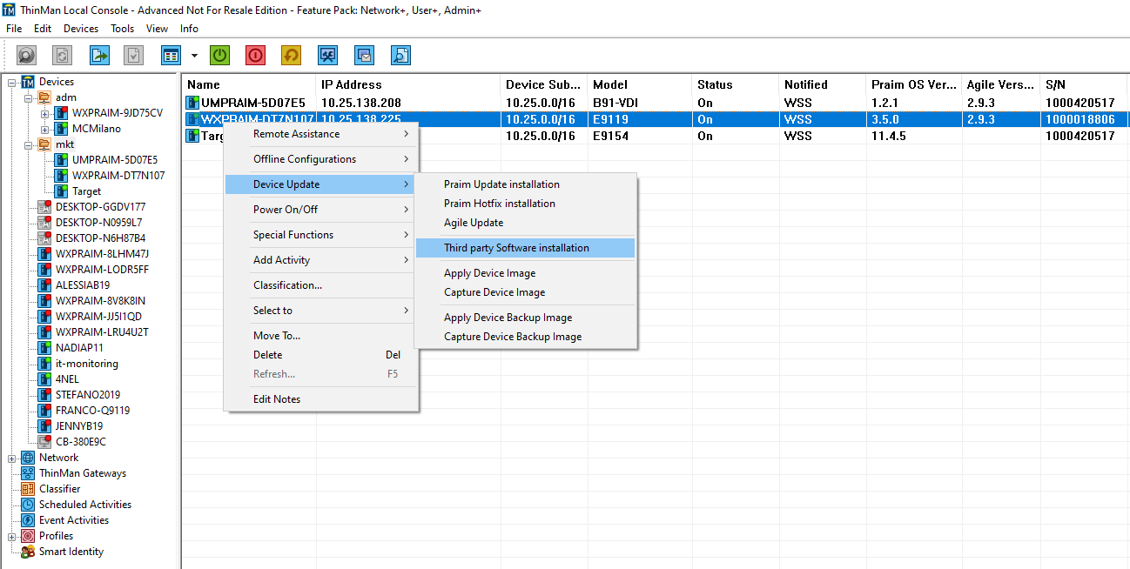
Task: Click the document search magnifier toolbar icon
Action: pos(400,56)
